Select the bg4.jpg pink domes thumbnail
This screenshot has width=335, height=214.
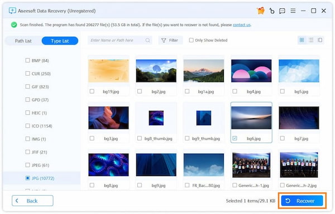pos(251,71)
